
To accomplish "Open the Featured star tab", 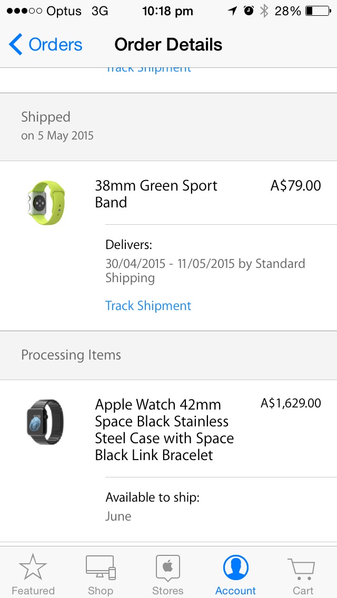I will tap(33, 567).
